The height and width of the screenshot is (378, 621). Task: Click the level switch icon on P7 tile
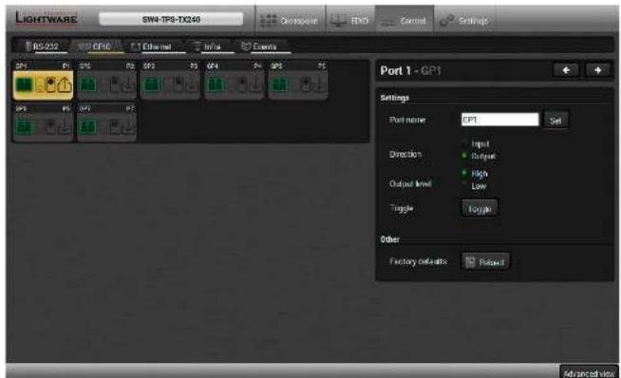tap(115, 127)
